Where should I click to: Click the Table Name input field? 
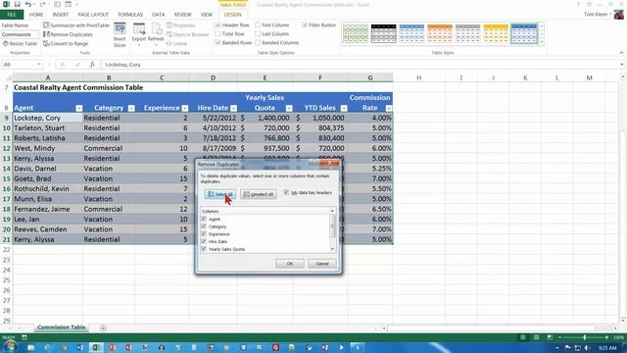coord(20,34)
